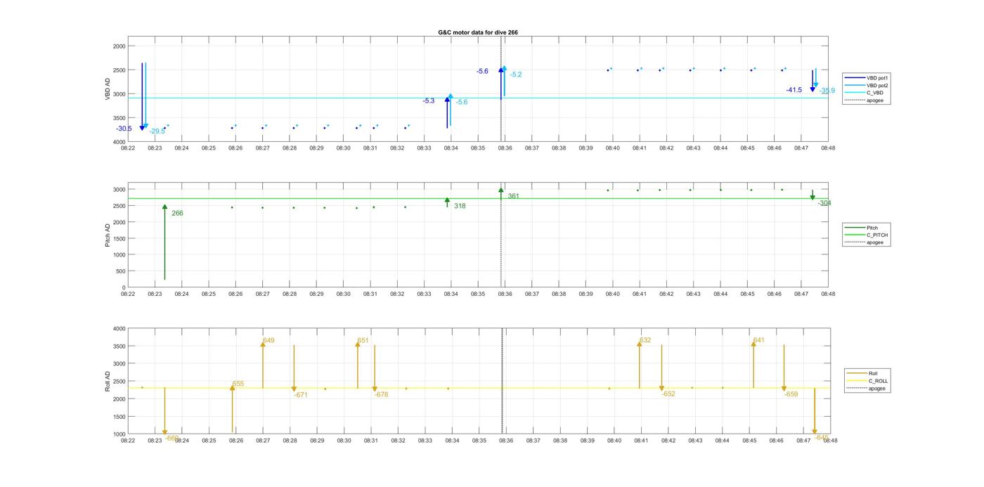Screen dimensions: 984x487
Task: Click the "651" roll data label
Action: [x=363, y=340]
